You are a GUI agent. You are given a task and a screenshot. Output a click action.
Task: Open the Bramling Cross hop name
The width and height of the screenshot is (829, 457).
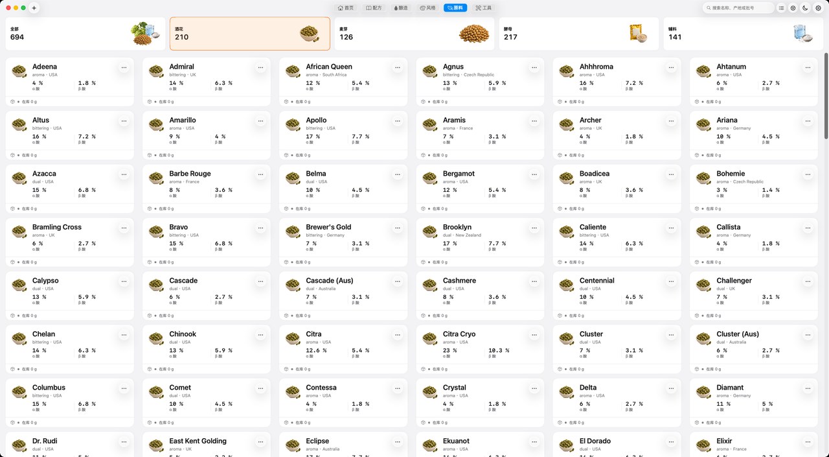tap(57, 227)
